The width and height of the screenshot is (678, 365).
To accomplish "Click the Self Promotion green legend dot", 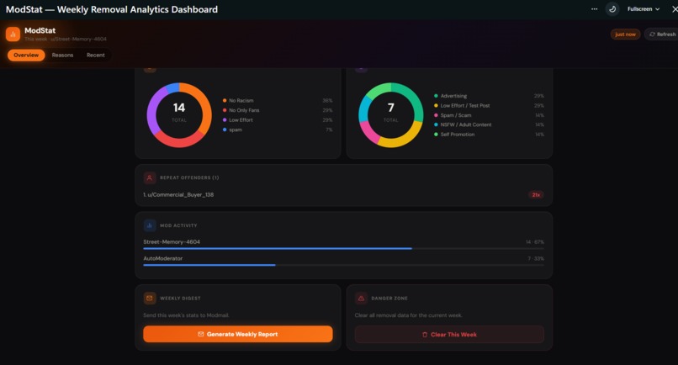I will 436,135.
